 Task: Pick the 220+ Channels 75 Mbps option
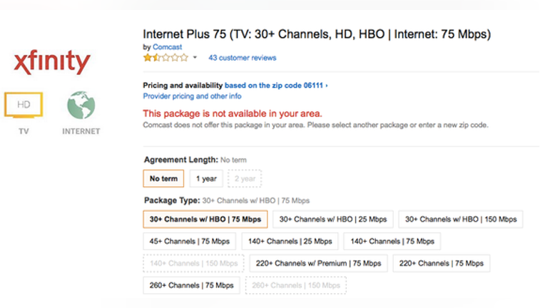[441, 263]
